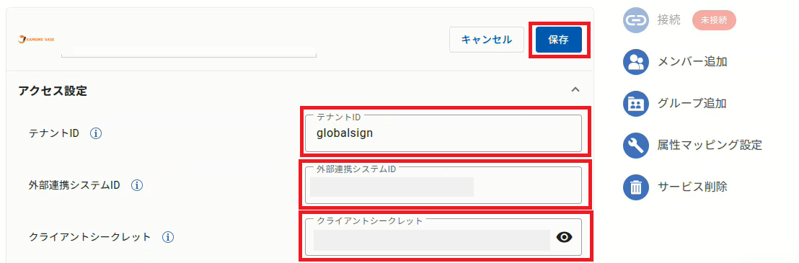Click the キャンセル cancel button
The height and width of the screenshot is (263, 799).
click(x=487, y=40)
